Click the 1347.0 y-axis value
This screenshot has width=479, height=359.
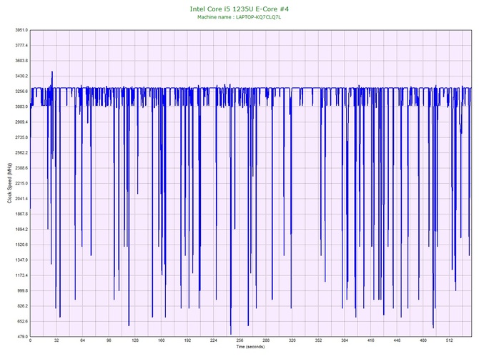pyautogui.click(x=21, y=260)
